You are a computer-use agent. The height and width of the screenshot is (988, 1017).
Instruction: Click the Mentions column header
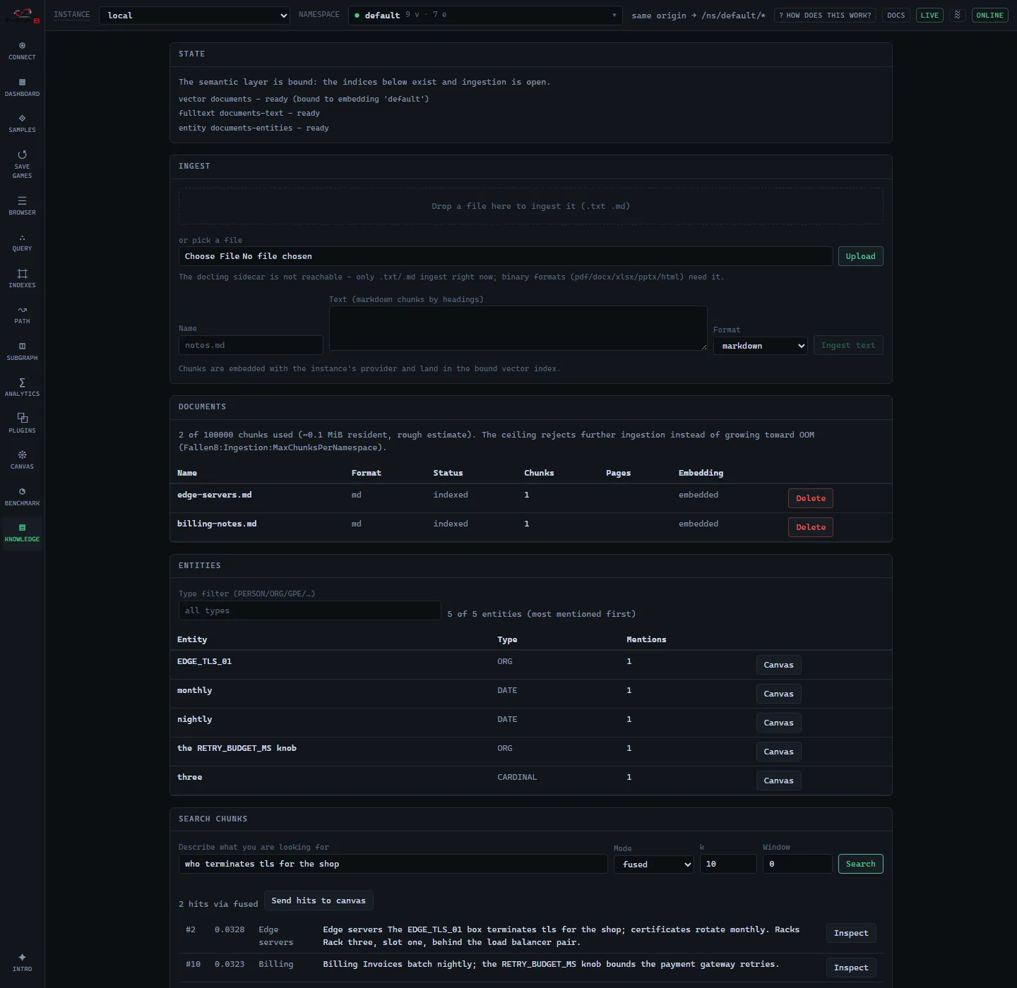(x=646, y=639)
